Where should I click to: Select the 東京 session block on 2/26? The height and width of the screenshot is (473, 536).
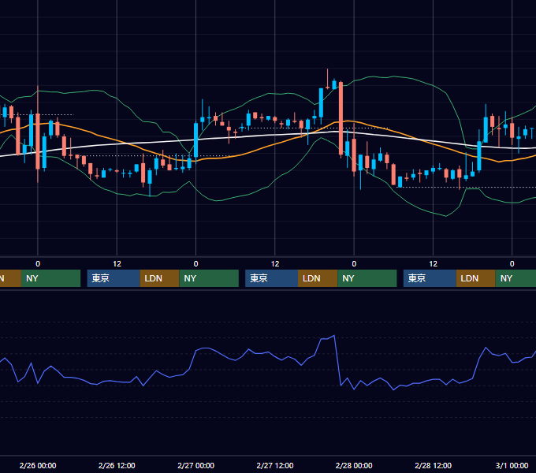(114, 278)
